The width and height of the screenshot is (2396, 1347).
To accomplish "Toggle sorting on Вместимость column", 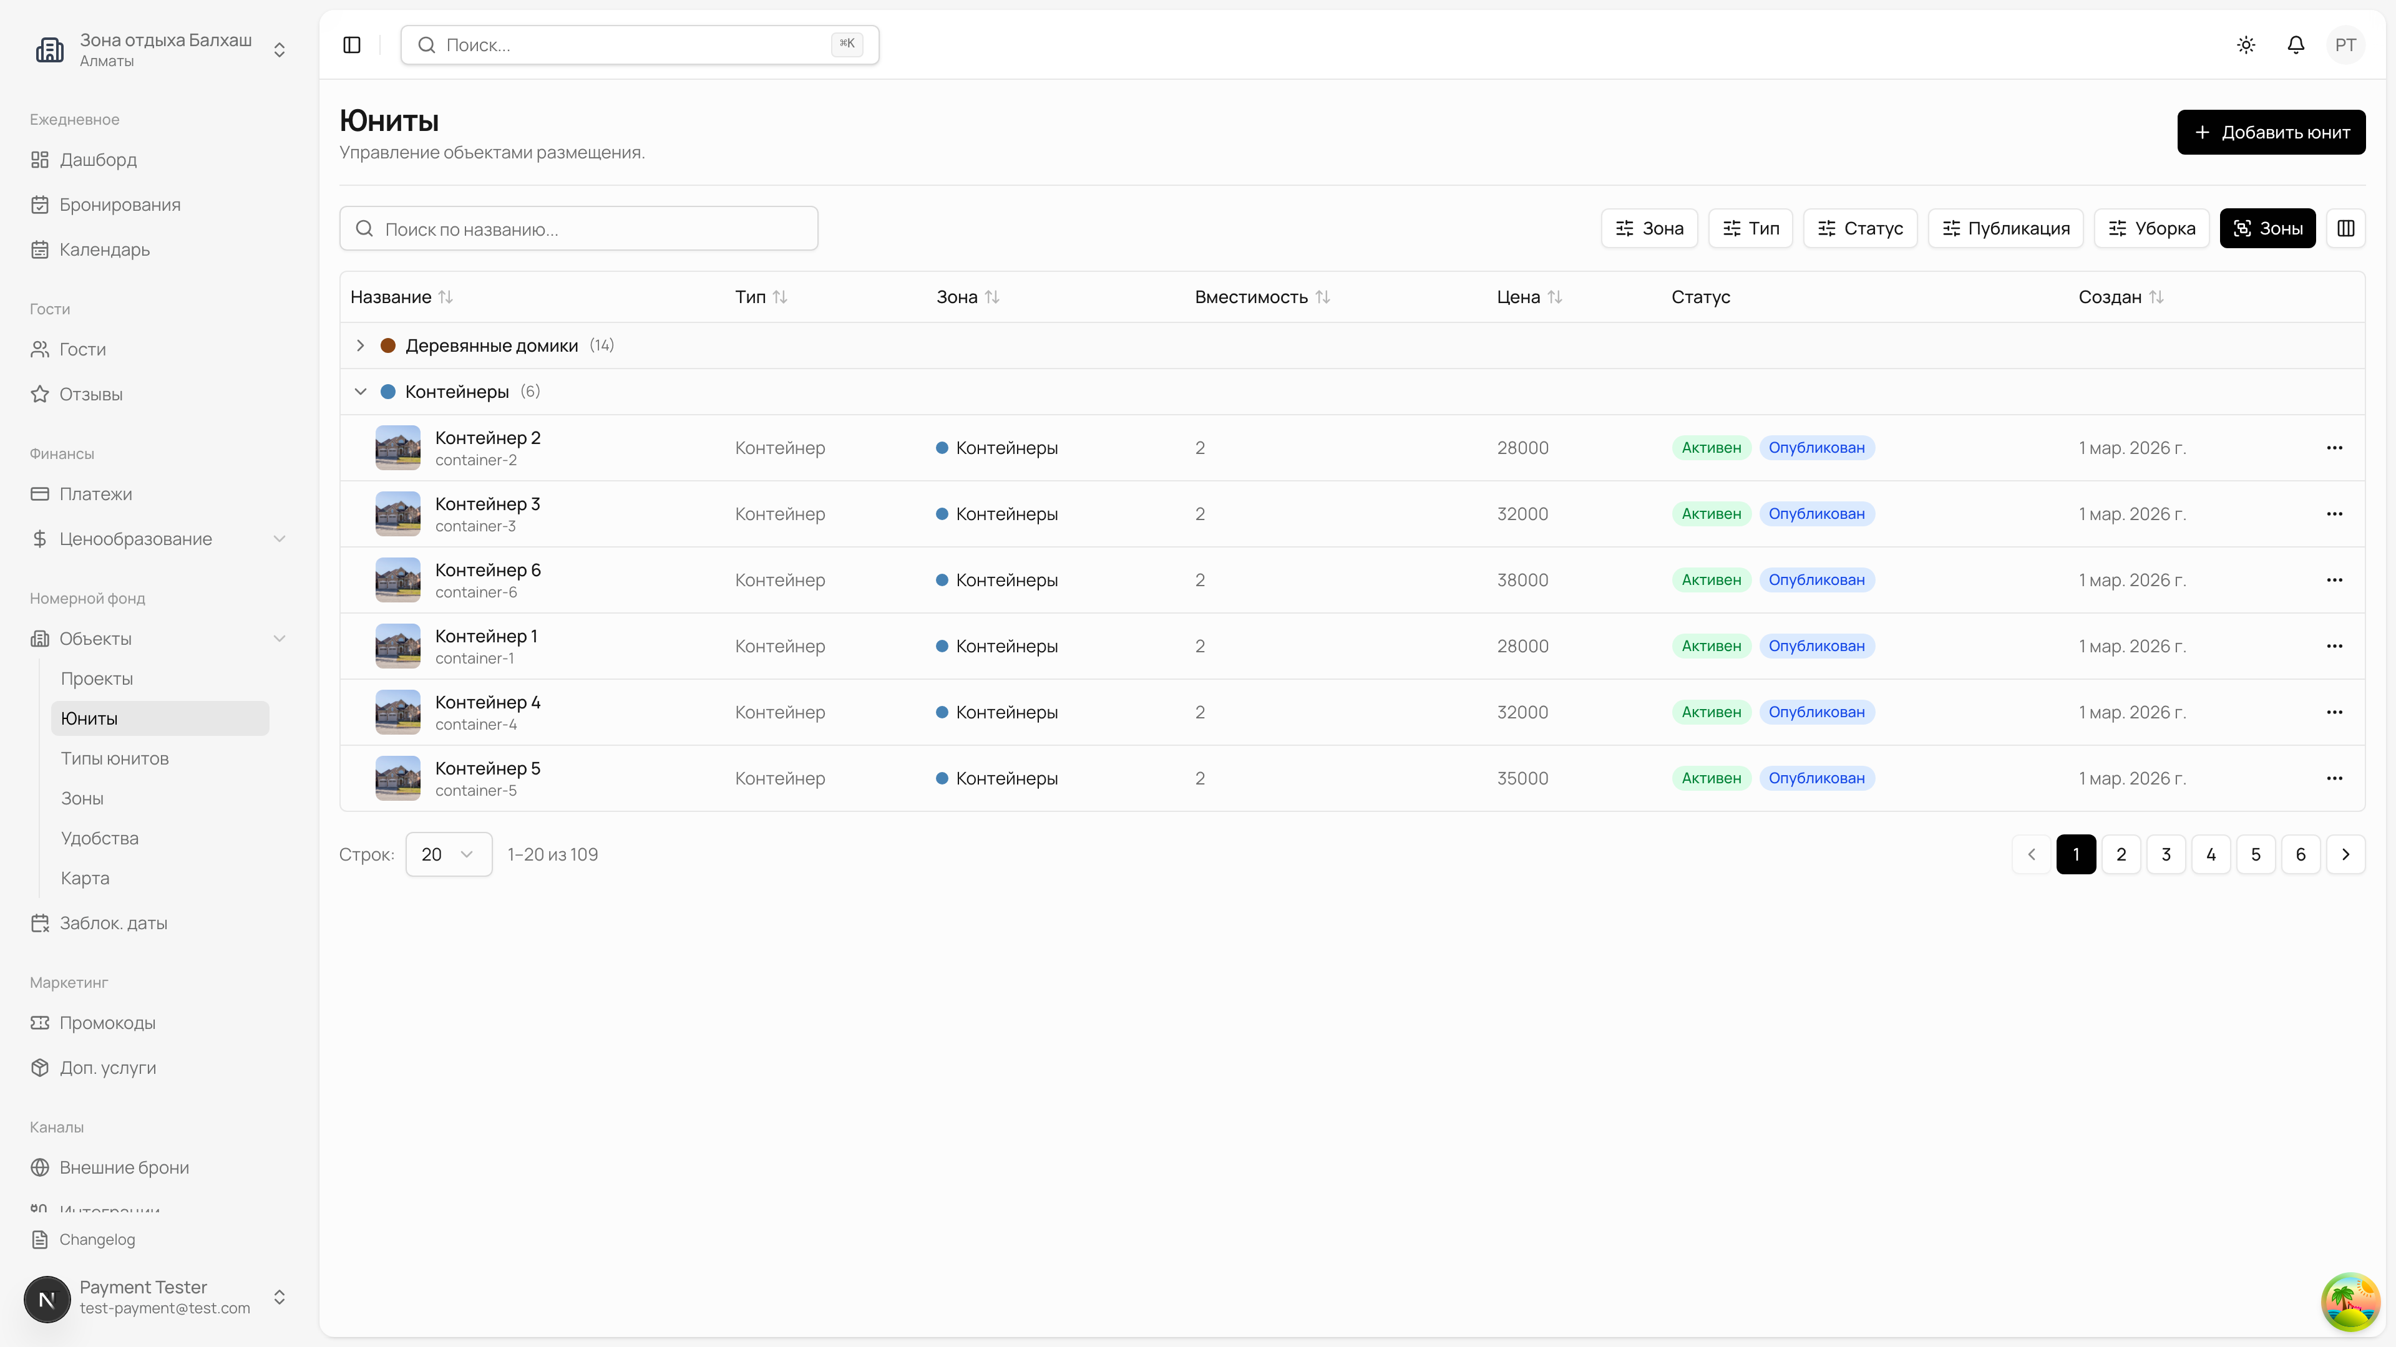I will [x=1322, y=297].
